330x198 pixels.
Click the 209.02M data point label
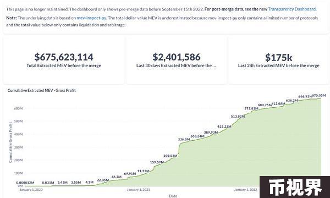pos(170,156)
